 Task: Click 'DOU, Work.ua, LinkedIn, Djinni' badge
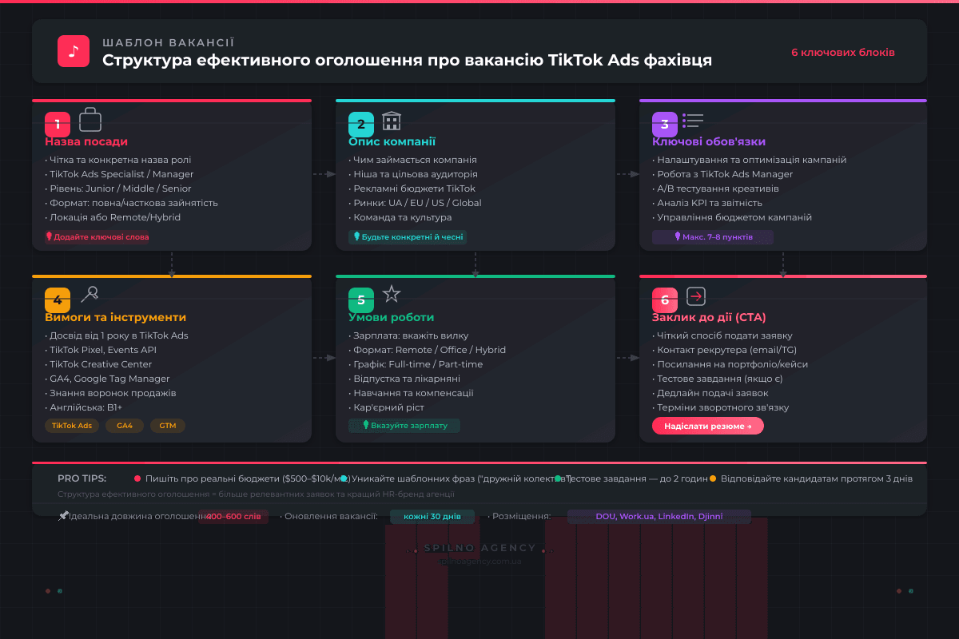(x=659, y=517)
